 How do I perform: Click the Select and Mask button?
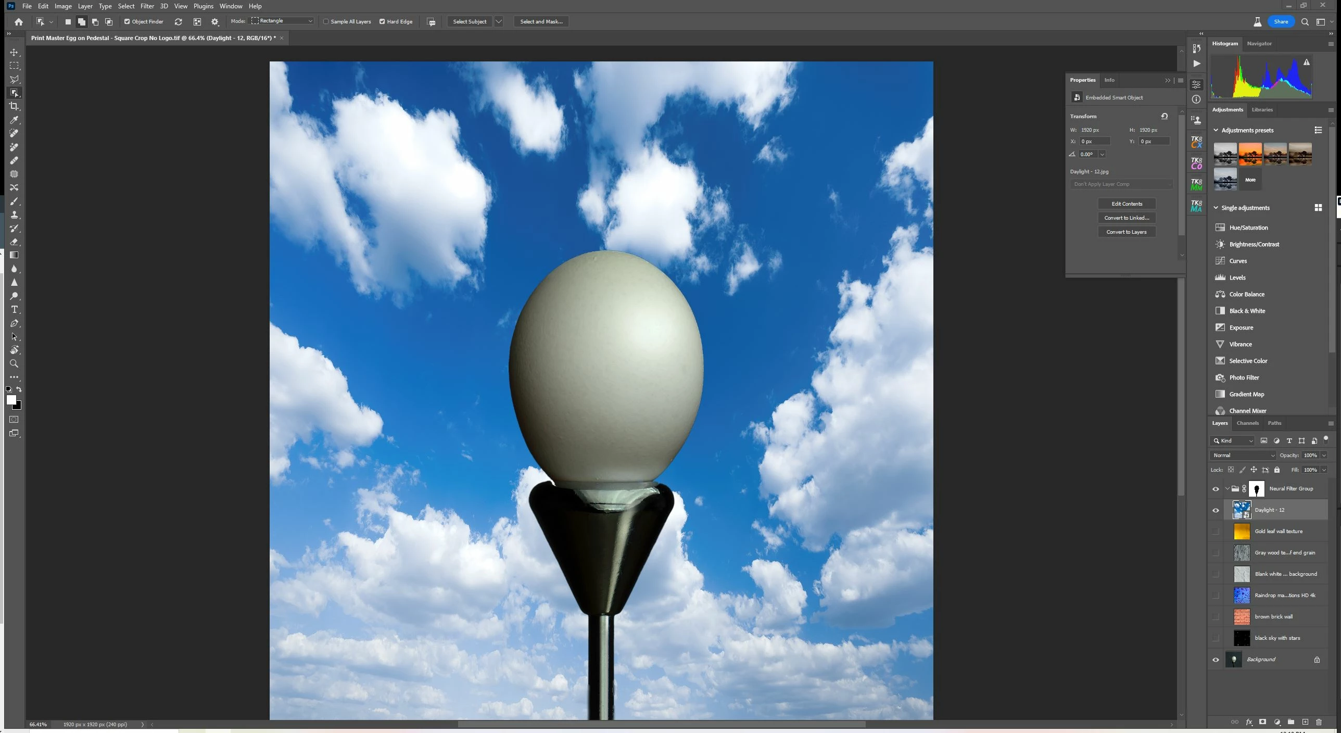541,21
